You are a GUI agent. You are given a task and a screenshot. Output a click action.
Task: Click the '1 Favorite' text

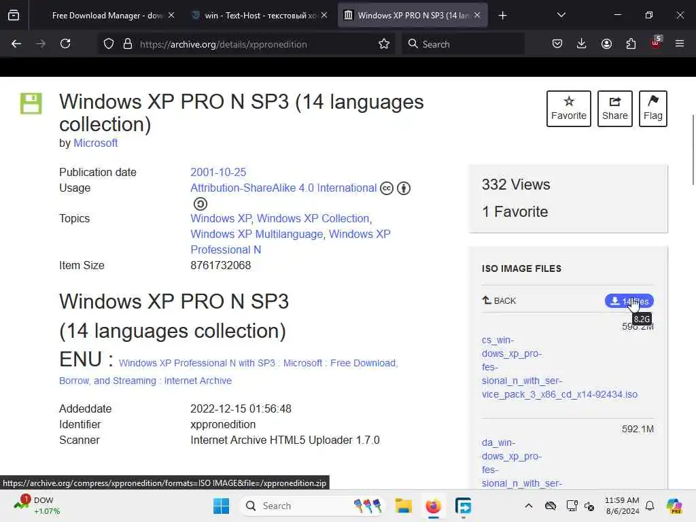[515, 212]
